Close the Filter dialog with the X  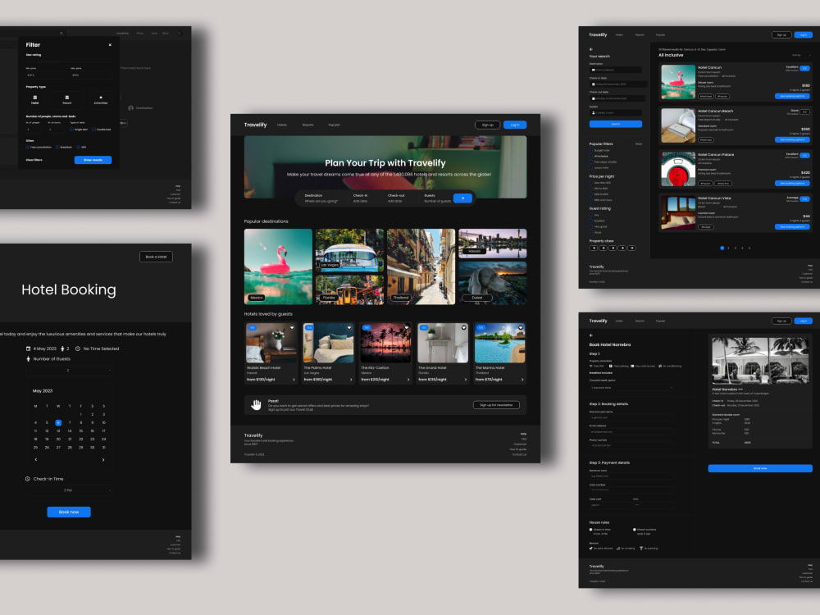tap(110, 45)
